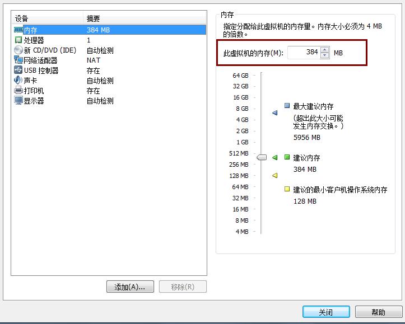
Task: Click the printer (打印机) icon
Action: (x=18, y=90)
